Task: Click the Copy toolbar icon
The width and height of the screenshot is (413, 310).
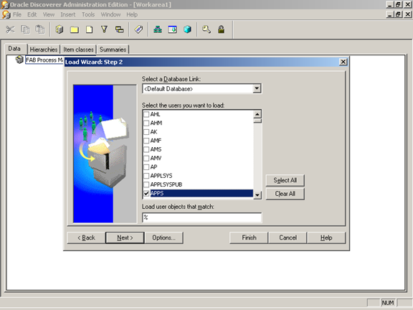Action: pos(25,29)
